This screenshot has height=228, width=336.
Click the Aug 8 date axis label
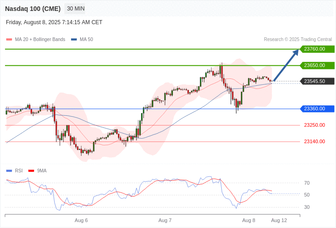(x=249, y=221)
